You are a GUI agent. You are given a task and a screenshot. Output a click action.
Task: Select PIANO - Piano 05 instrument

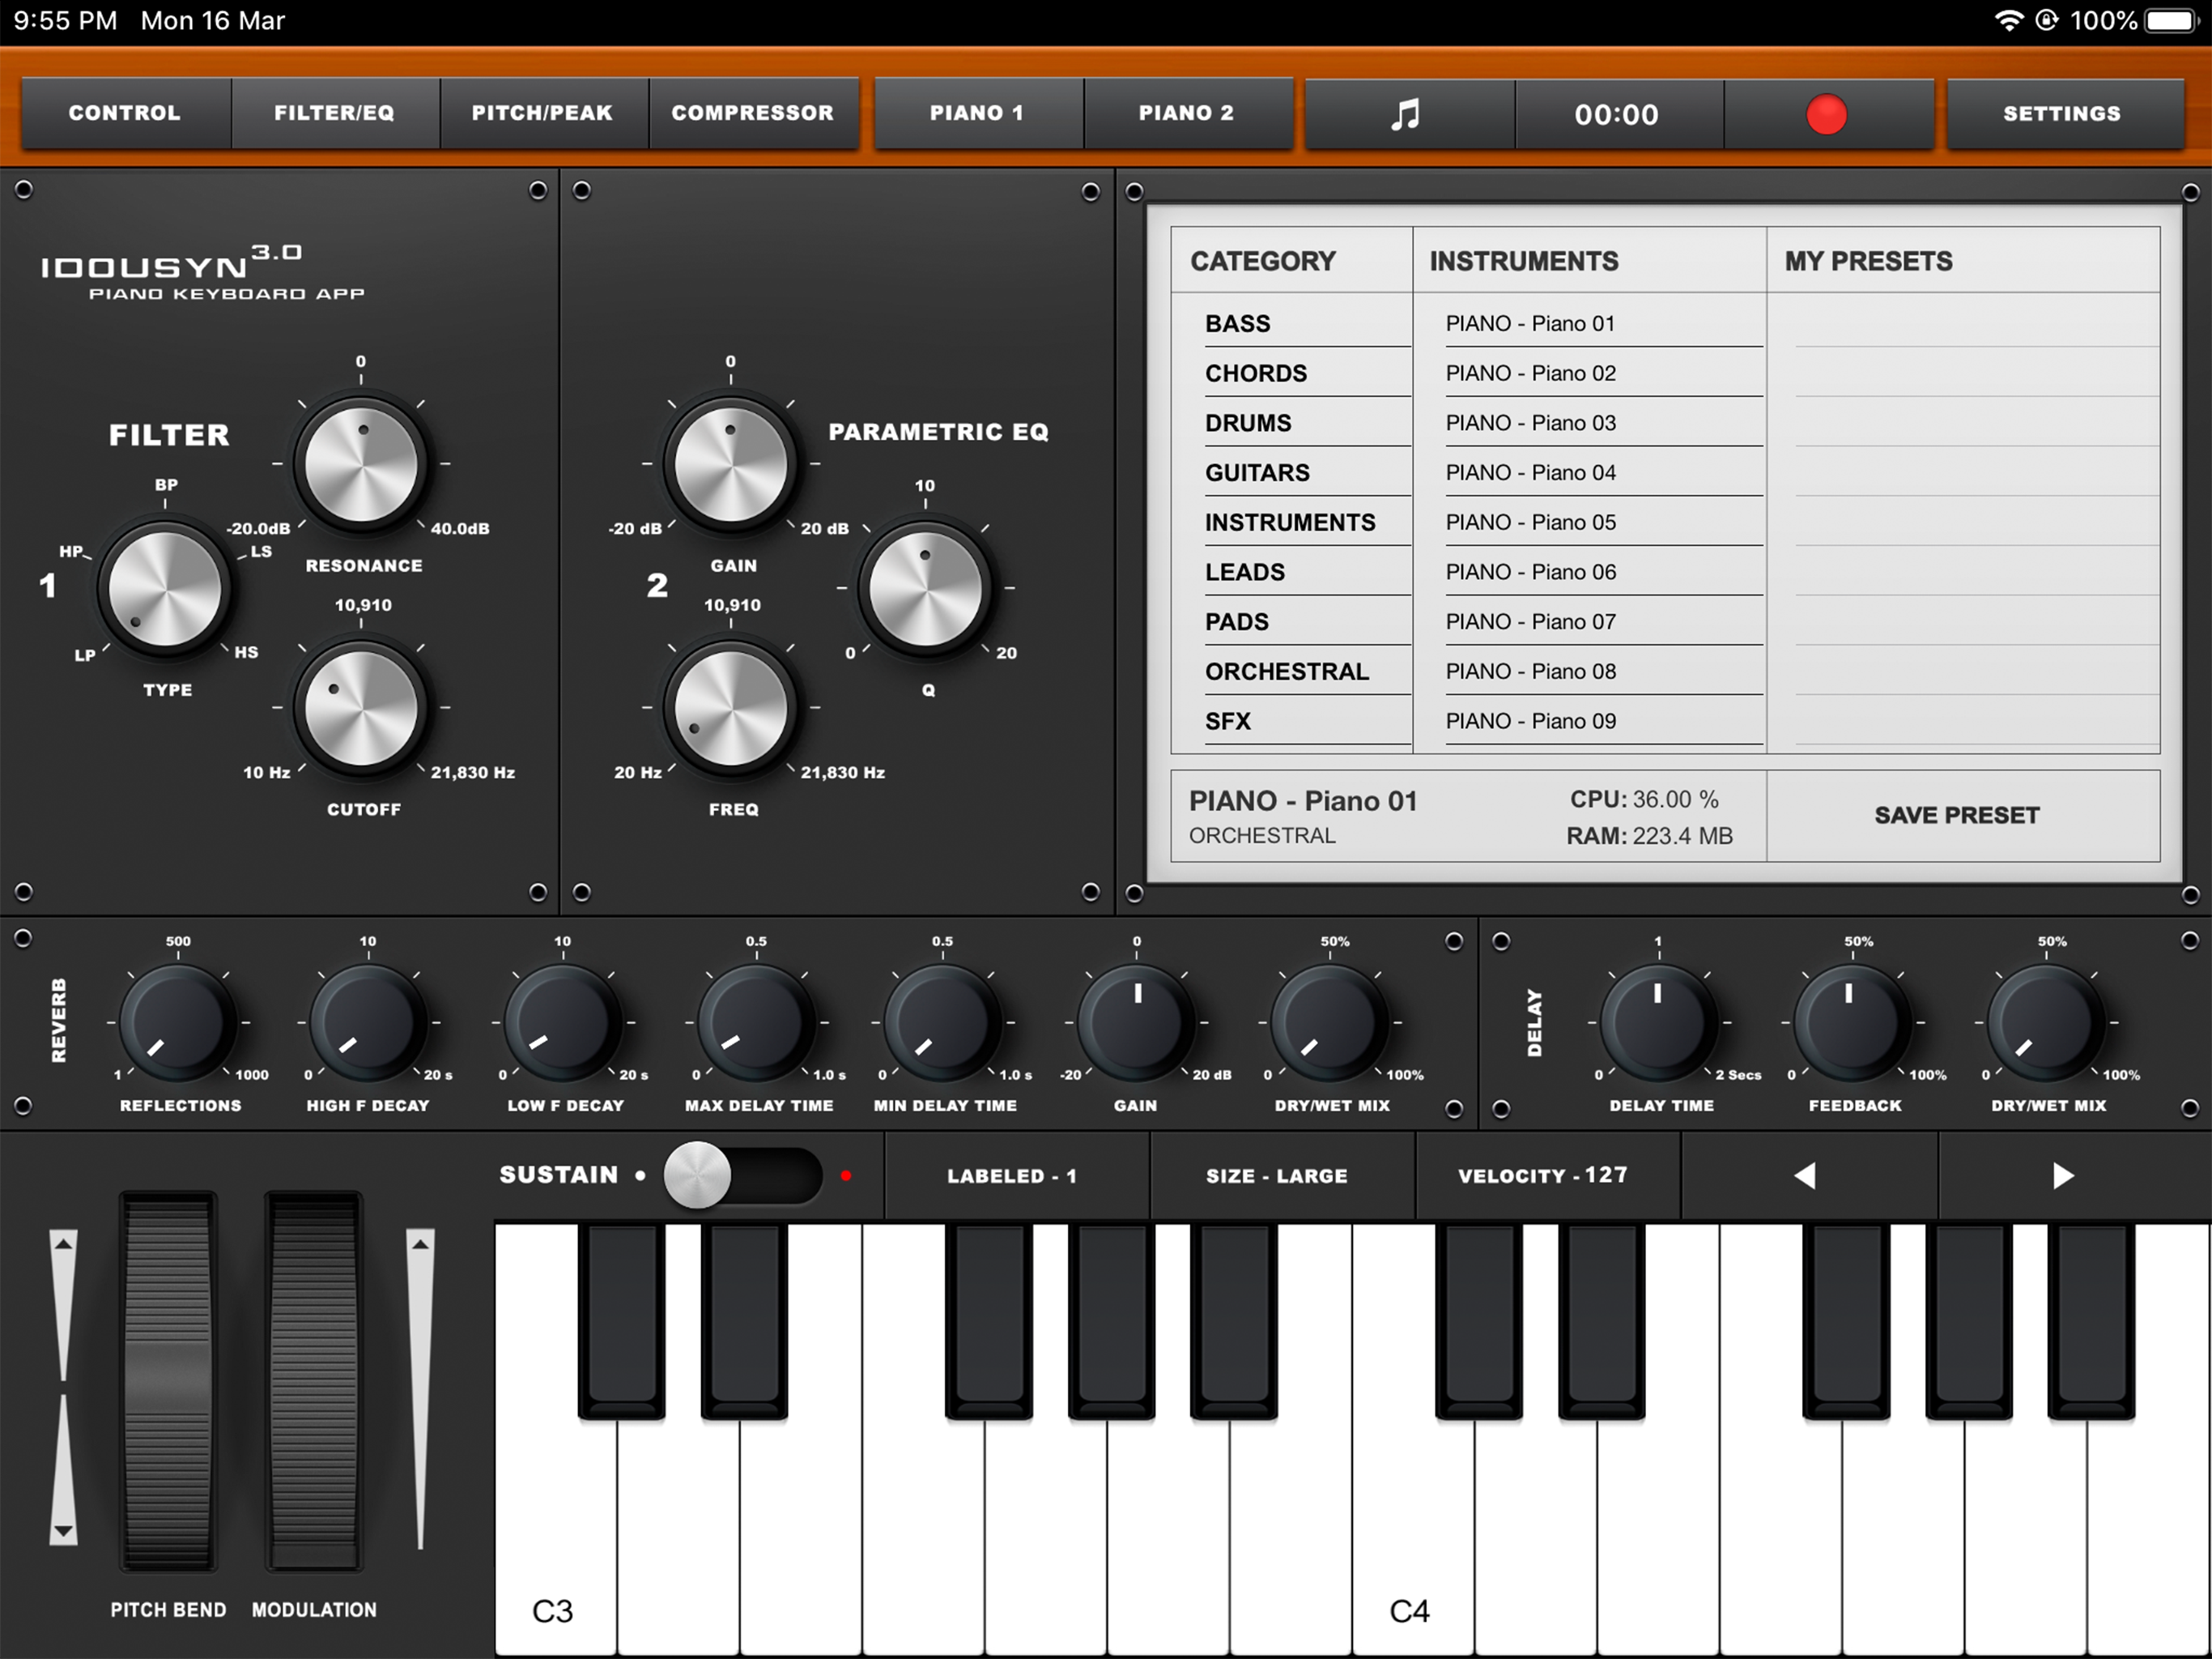[x=1531, y=522]
